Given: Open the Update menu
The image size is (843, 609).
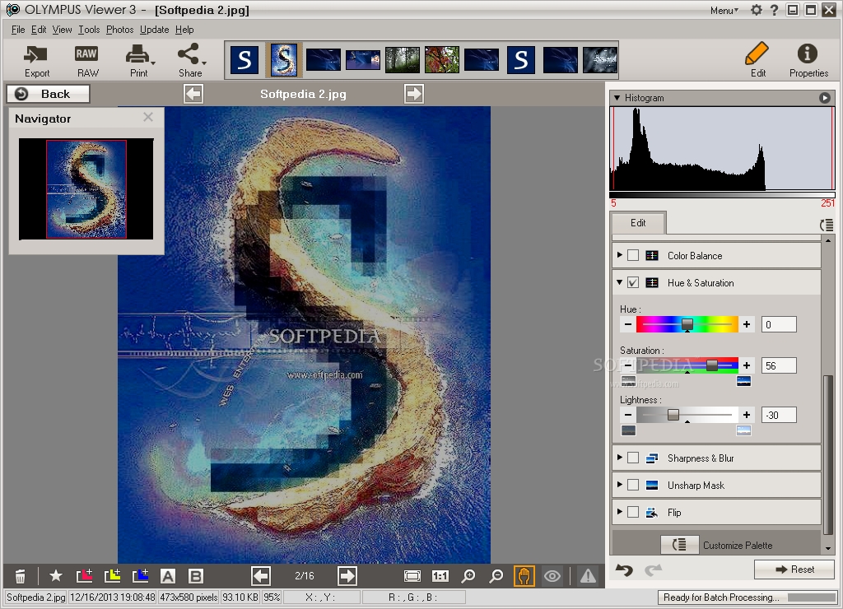Looking at the screenshot, I should (x=154, y=30).
